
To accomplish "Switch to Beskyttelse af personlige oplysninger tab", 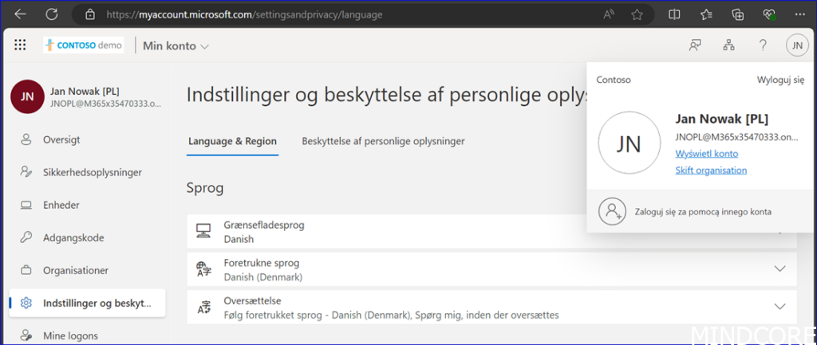I will (x=383, y=141).
